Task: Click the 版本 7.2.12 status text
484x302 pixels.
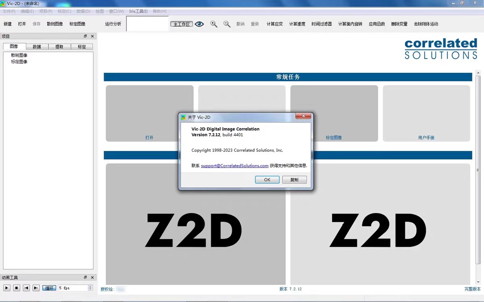Action: (290, 289)
